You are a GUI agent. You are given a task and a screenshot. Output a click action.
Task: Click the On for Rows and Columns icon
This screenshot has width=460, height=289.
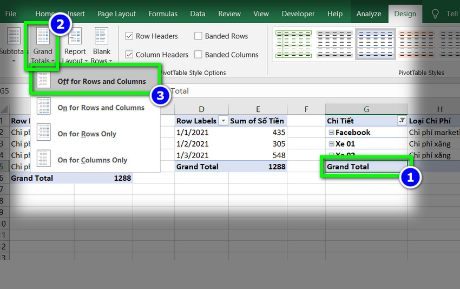tap(43, 106)
